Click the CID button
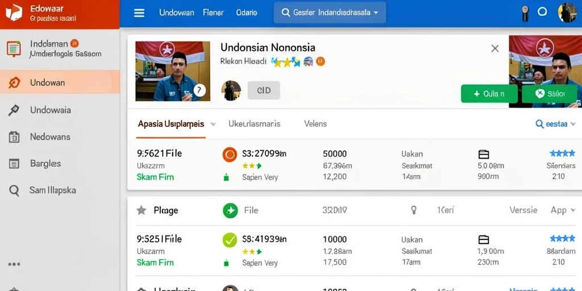Screen dimensions: 582x291 (264, 90)
